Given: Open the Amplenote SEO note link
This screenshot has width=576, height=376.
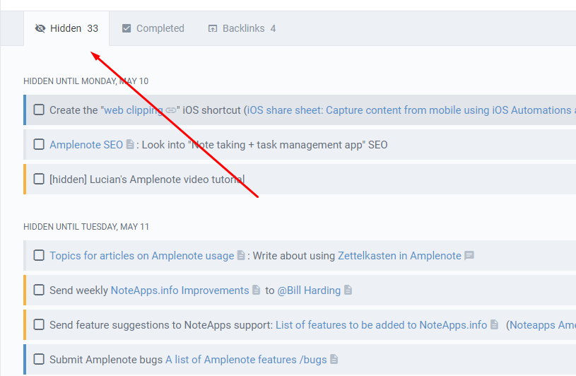Looking at the screenshot, I should click(86, 145).
